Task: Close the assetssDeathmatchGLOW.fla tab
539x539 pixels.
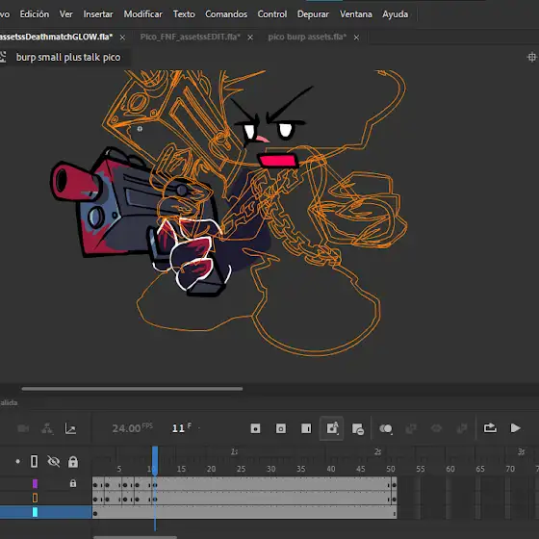Action: pos(122,38)
